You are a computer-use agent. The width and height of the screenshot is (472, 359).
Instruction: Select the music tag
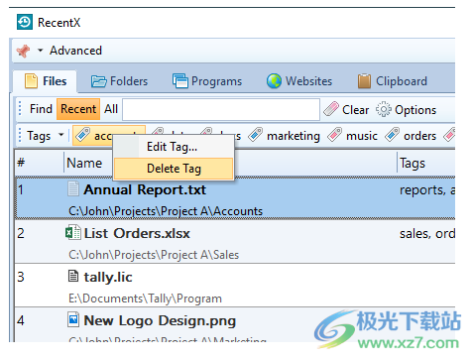[352, 136]
